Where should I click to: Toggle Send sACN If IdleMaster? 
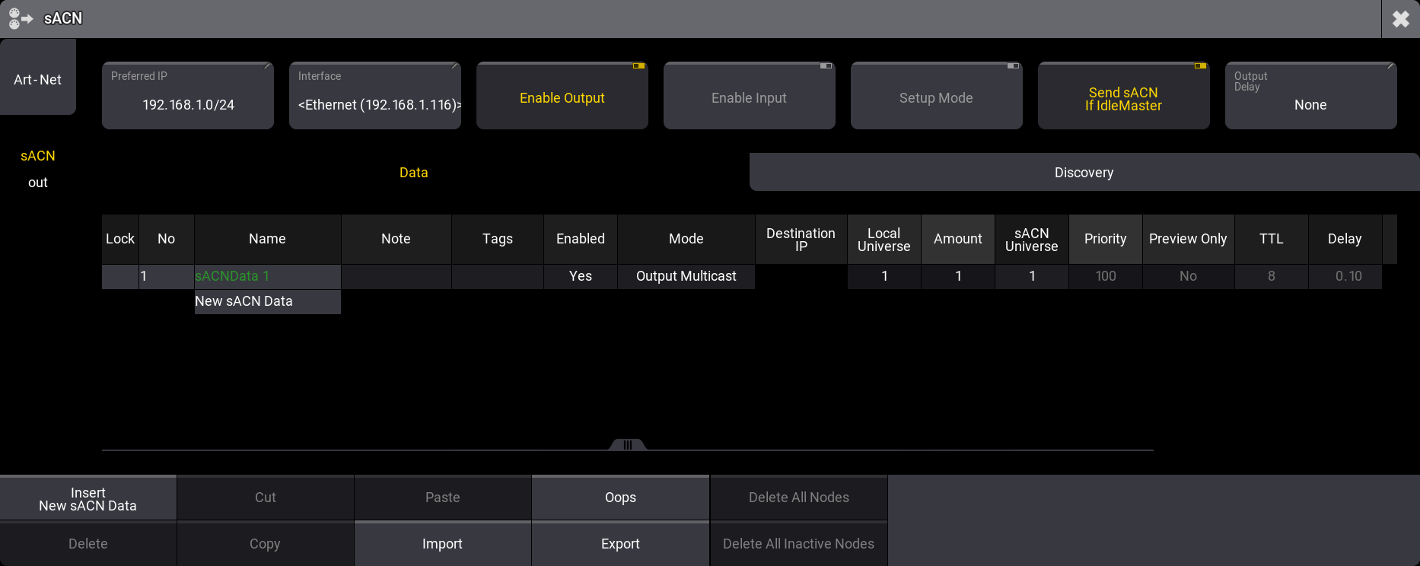[1123, 98]
